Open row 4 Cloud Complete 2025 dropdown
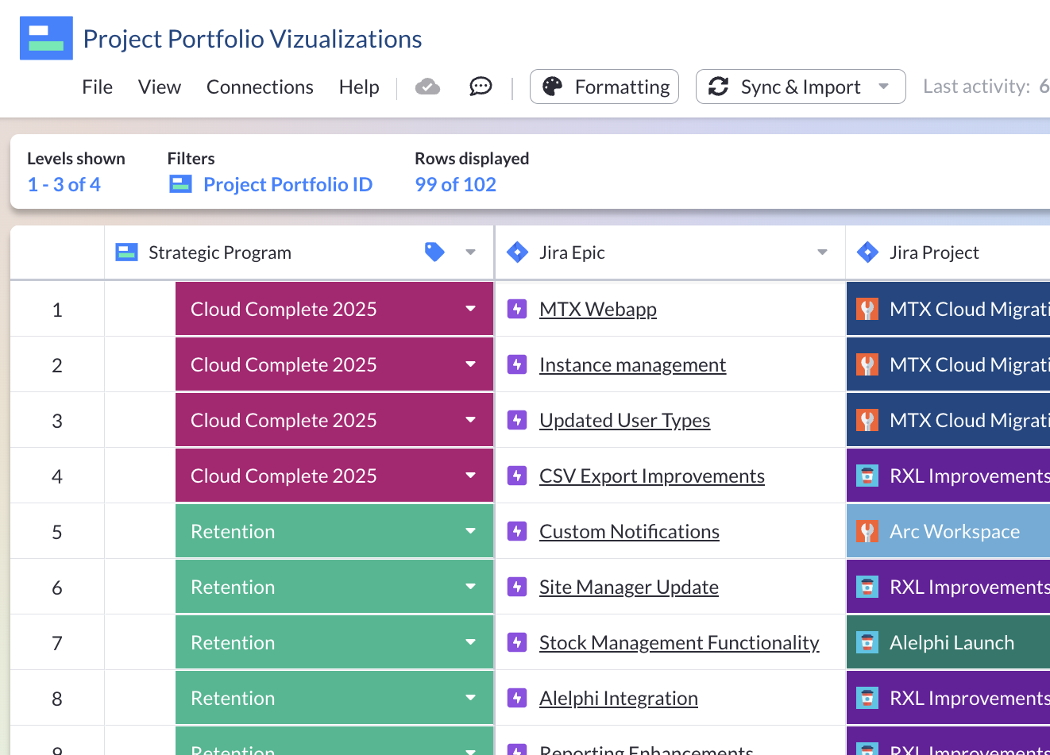 pyautogui.click(x=471, y=476)
